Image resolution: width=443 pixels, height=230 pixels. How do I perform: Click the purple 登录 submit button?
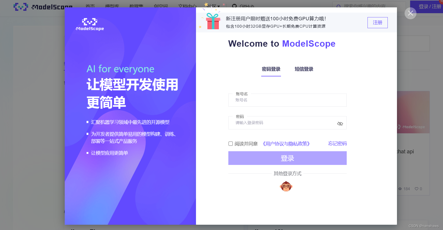pos(288,158)
